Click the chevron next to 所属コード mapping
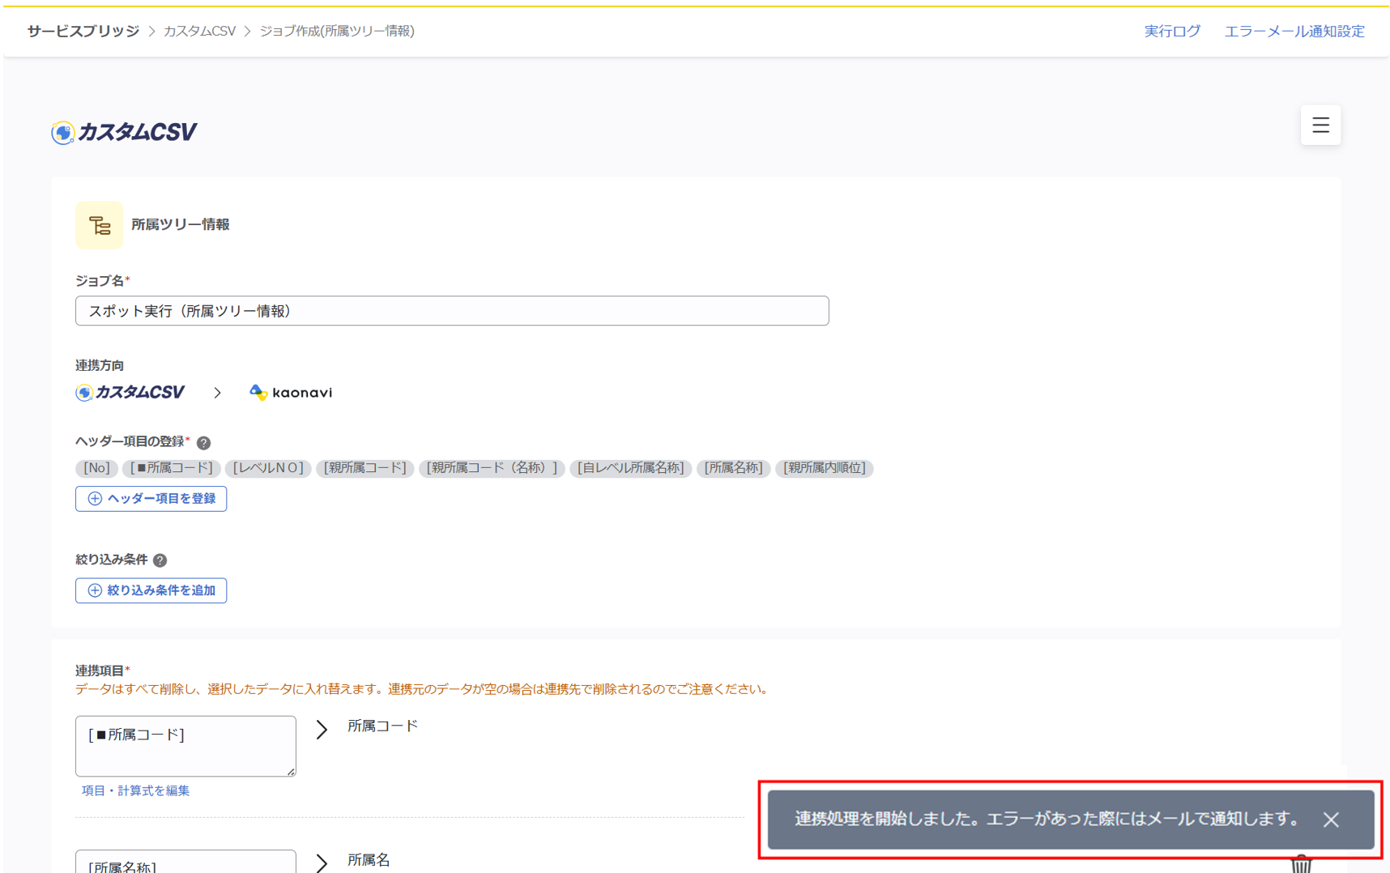 click(x=322, y=729)
